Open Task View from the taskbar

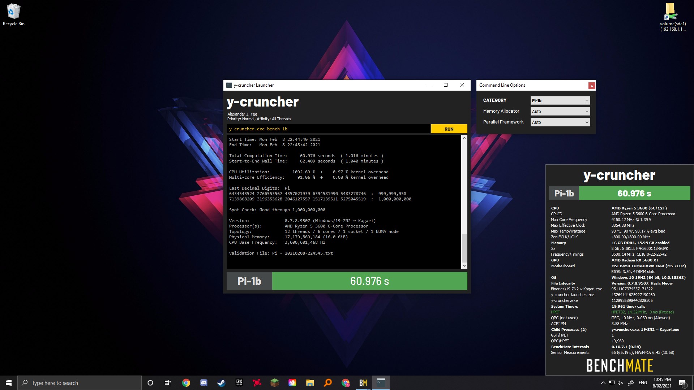(x=168, y=383)
